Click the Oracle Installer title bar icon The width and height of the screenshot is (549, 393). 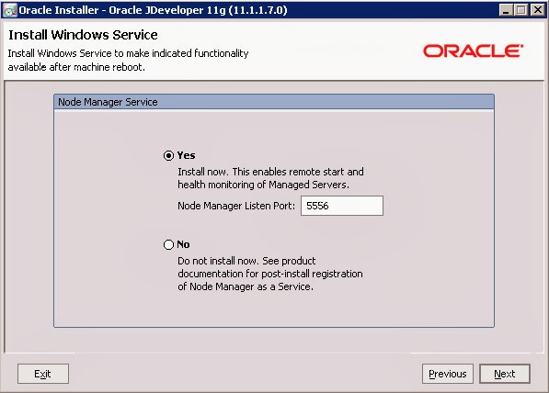pos(9,10)
